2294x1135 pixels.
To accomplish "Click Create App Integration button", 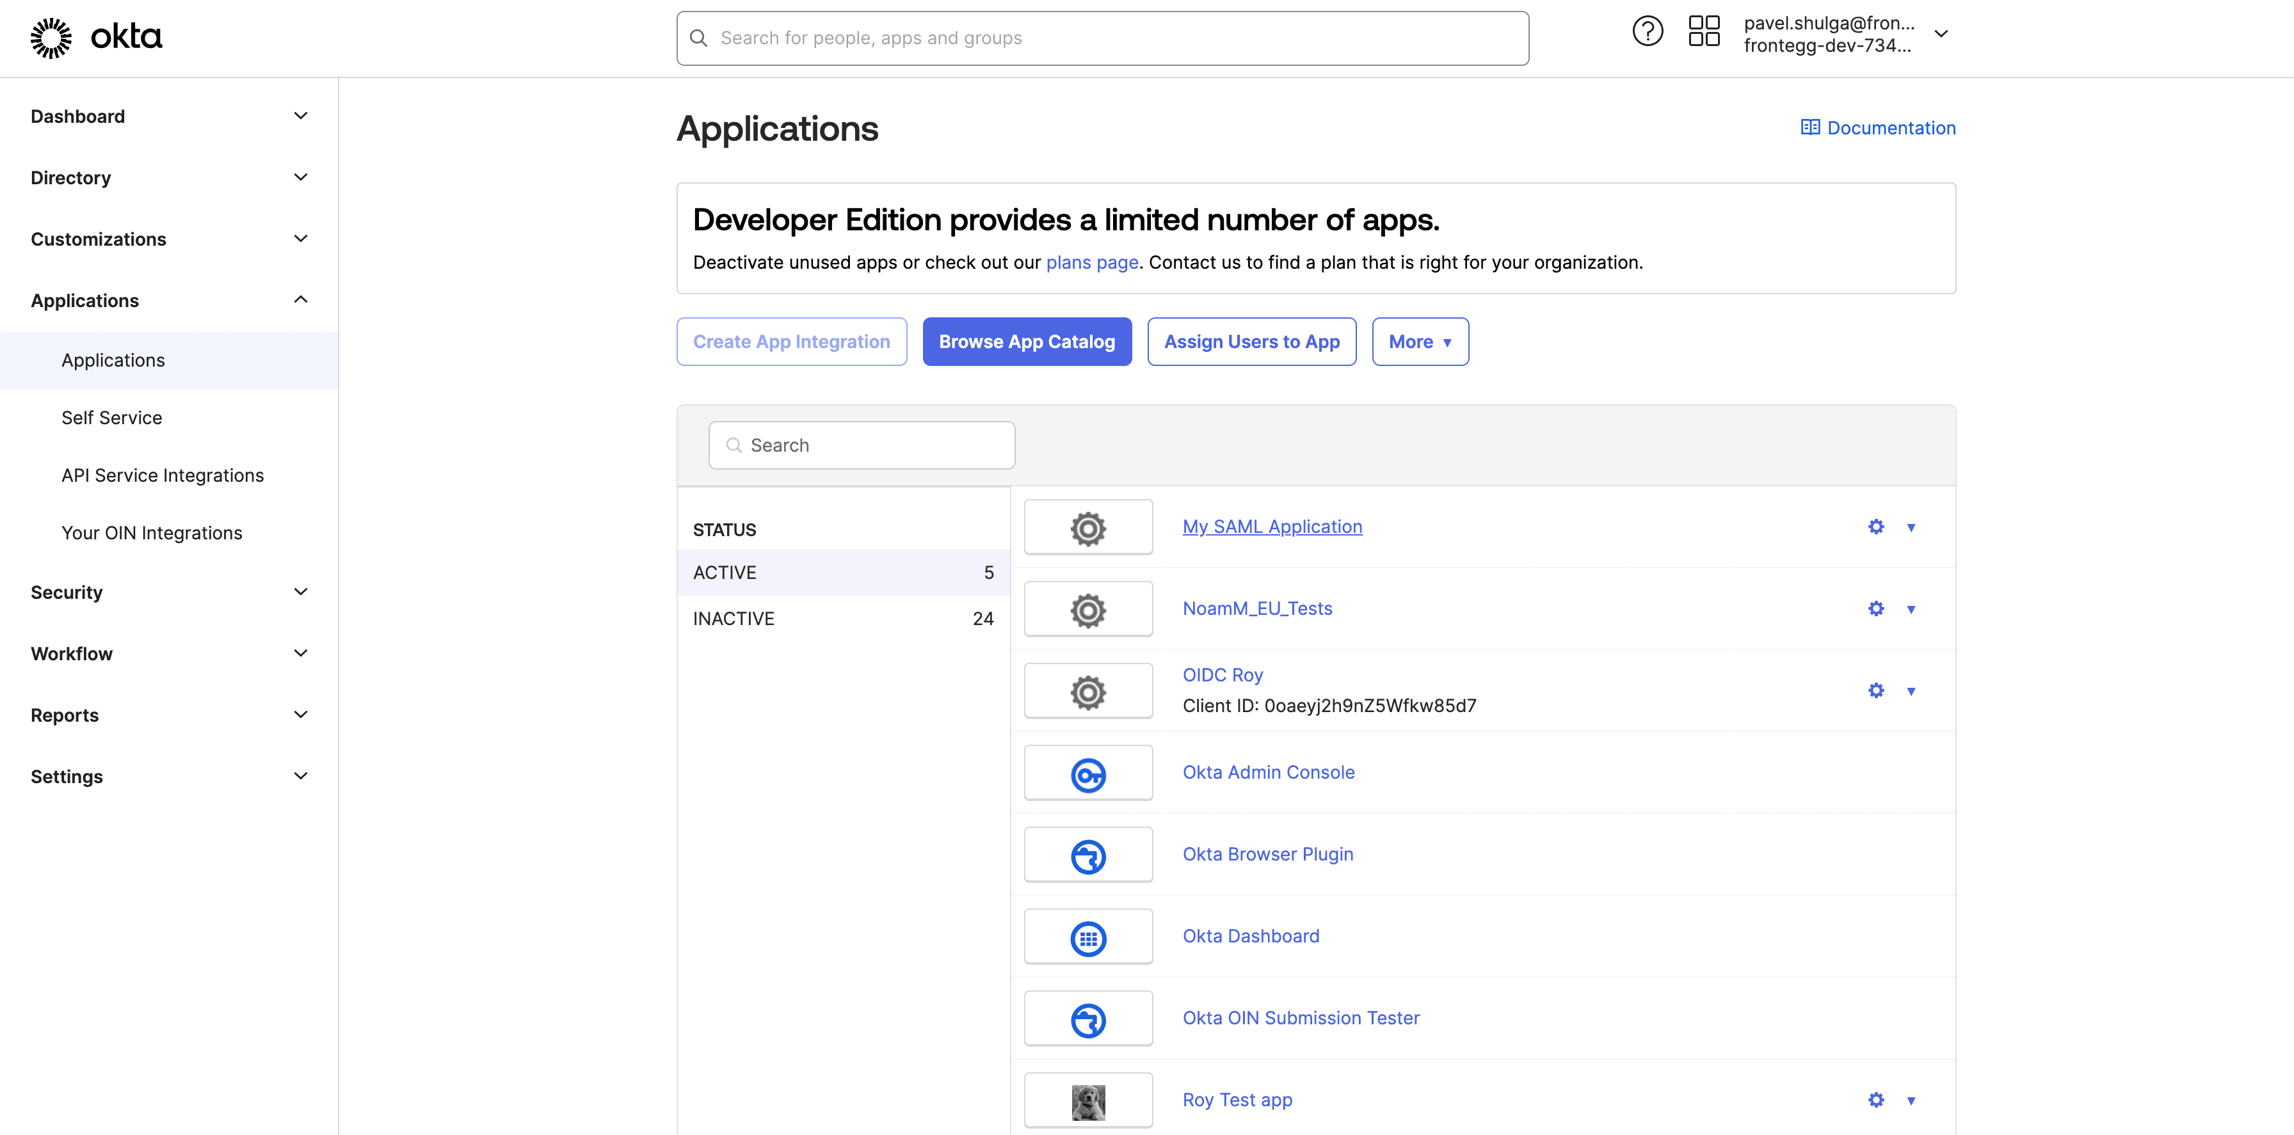I will (792, 342).
